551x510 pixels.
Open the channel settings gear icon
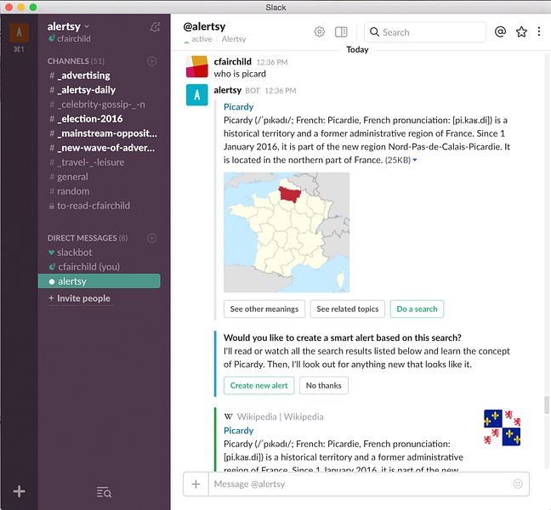pyautogui.click(x=319, y=32)
